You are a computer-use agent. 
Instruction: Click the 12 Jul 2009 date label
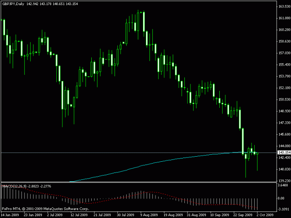coord(79,215)
